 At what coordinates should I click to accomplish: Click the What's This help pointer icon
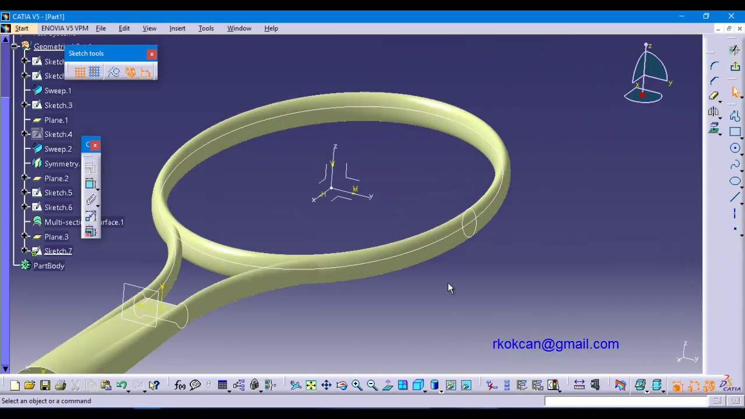coord(154,385)
